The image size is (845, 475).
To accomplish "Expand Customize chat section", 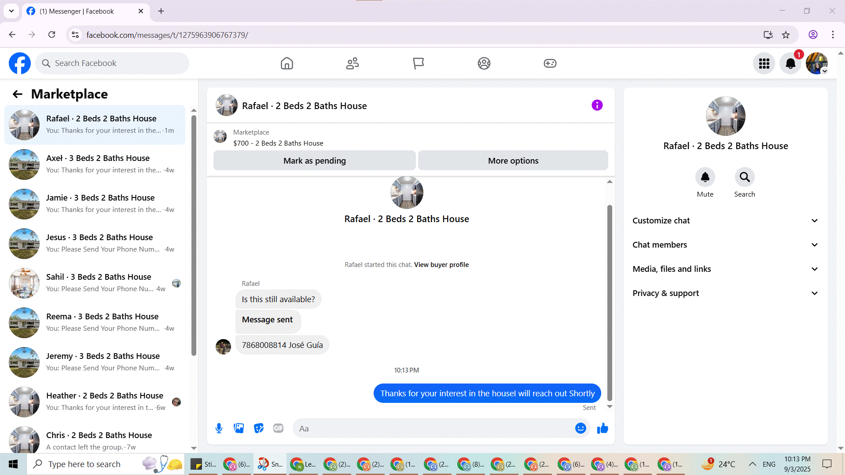I will [726, 221].
